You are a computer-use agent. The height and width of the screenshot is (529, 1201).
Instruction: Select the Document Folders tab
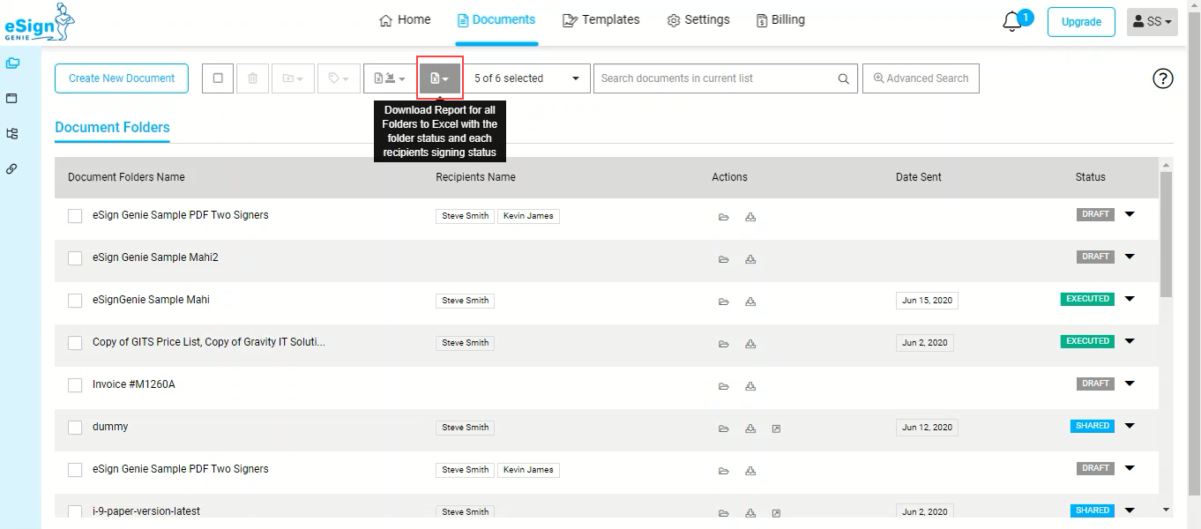pyautogui.click(x=112, y=128)
